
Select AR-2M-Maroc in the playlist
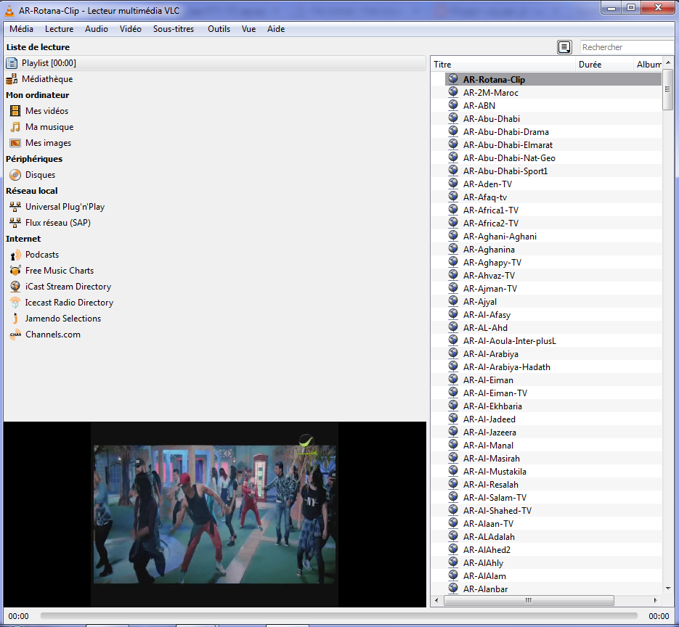pyautogui.click(x=553, y=93)
